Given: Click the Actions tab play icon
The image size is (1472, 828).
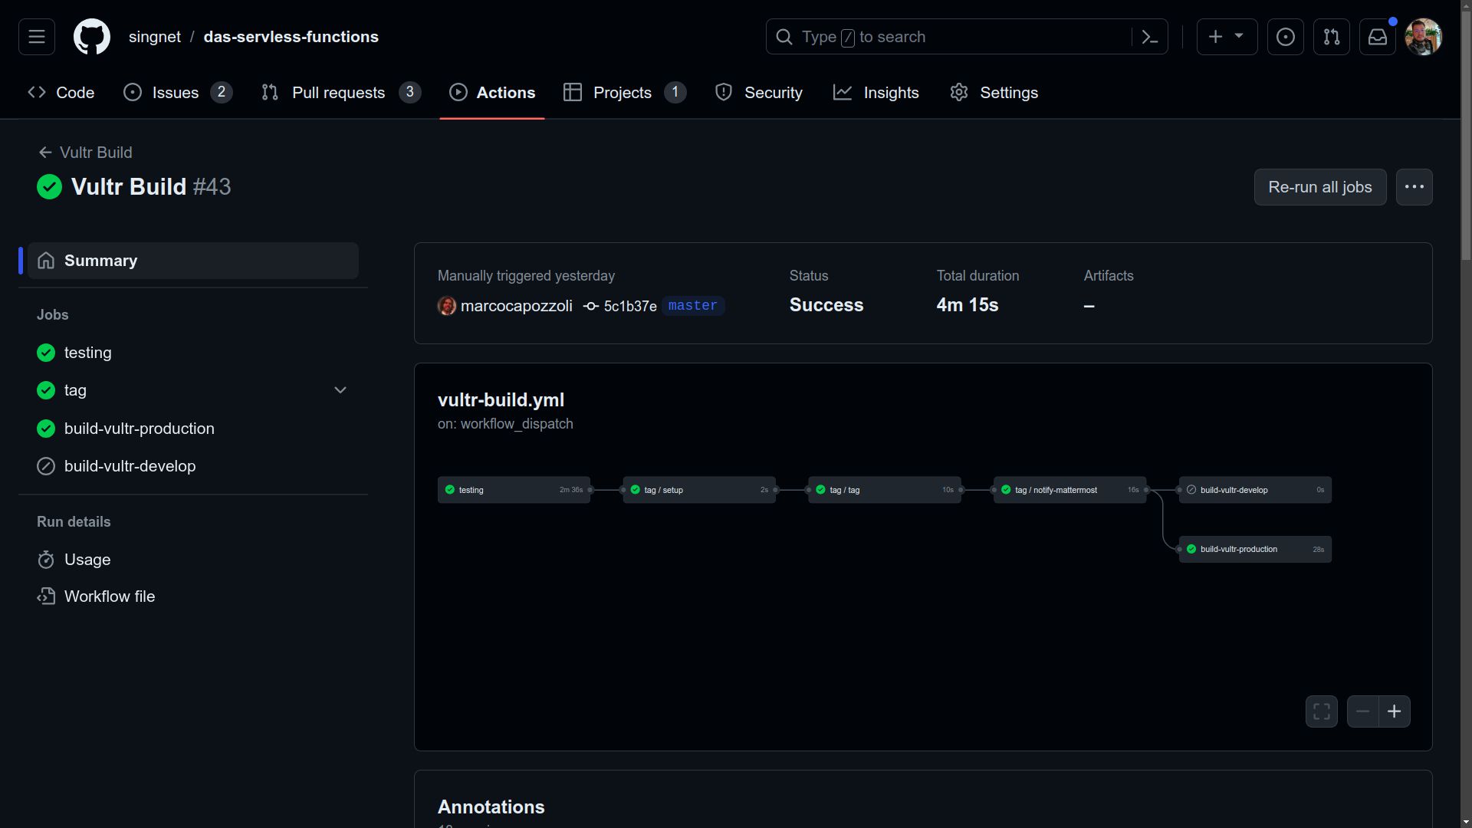Looking at the screenshot, I should pos(458,93).
